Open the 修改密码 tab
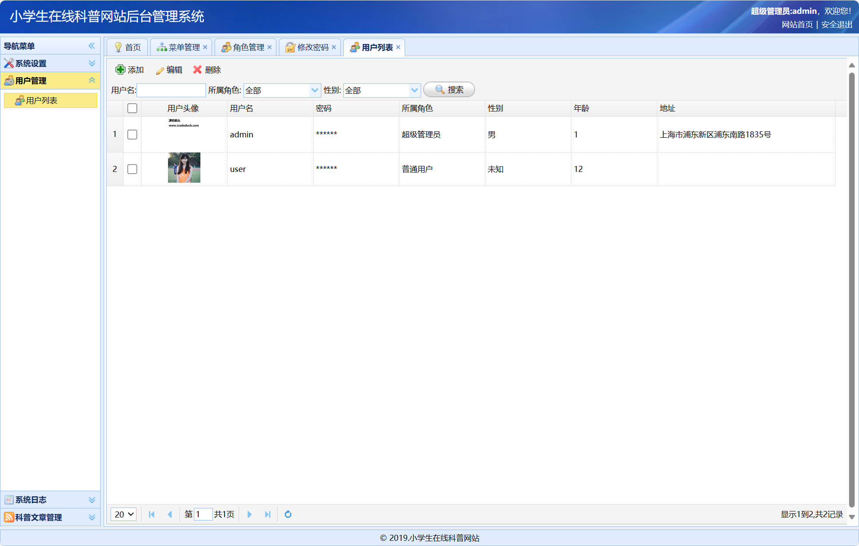This screenshot has height=546, width=859. (x=309, y=47)
